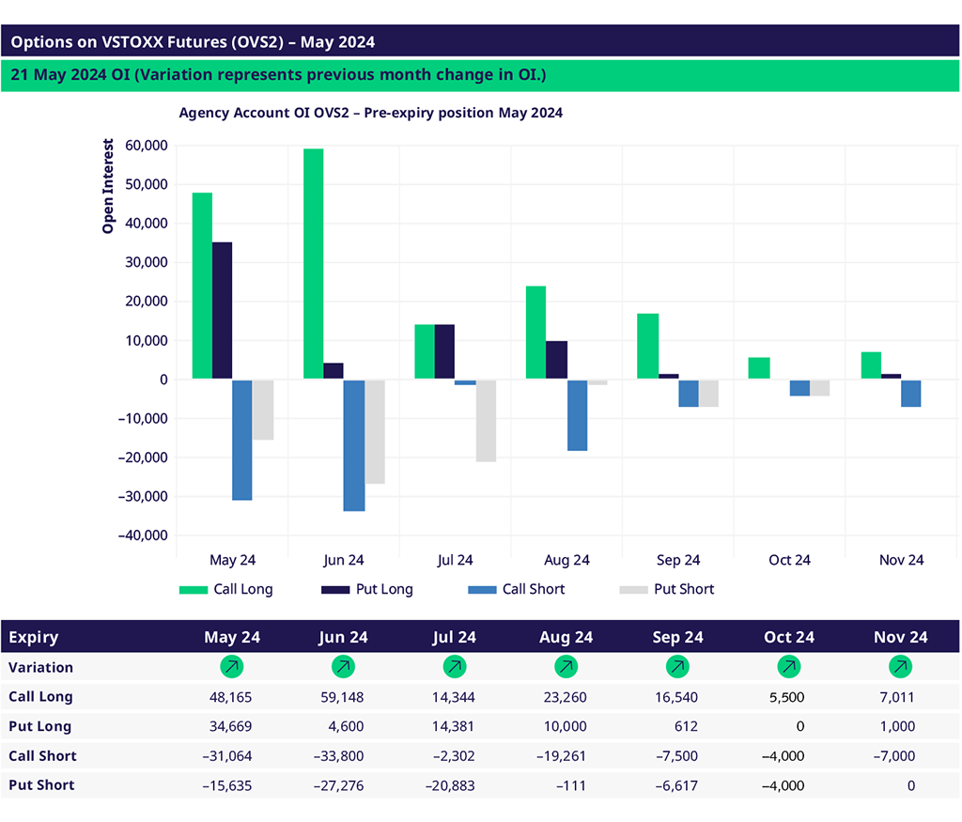The image size is (962, 822).
Task: Click the Nov 24 variation arrow icon
Action: 900,667
